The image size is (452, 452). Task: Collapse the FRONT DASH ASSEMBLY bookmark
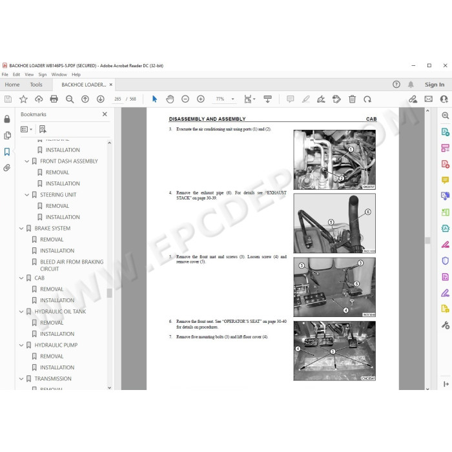[27, 161]
